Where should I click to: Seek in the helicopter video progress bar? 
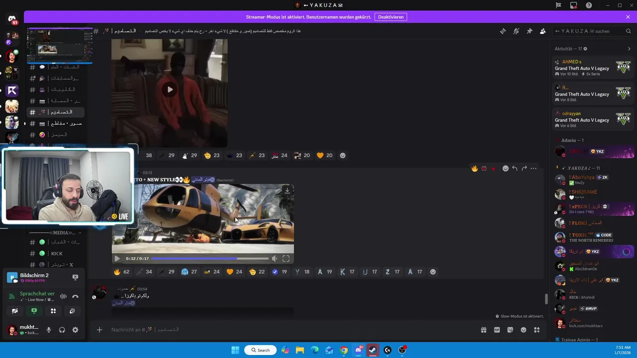pyautogui.click(x=210, y=259)
